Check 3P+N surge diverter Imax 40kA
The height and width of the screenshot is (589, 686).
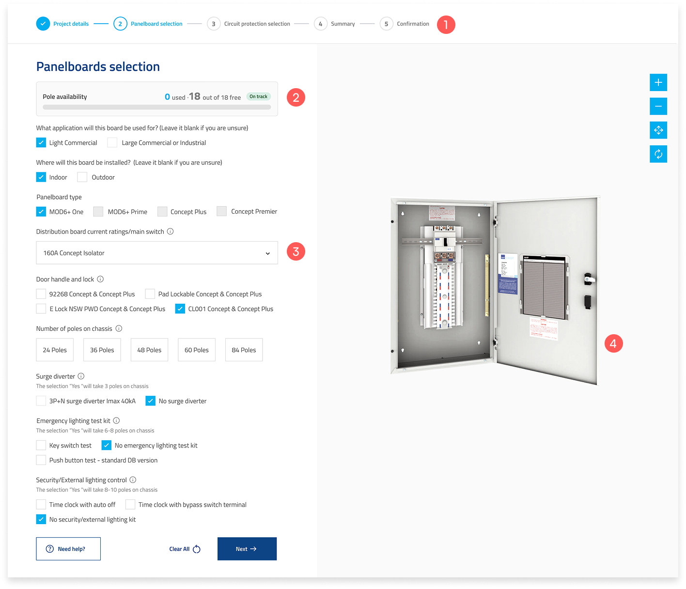(x=41, y=401)
